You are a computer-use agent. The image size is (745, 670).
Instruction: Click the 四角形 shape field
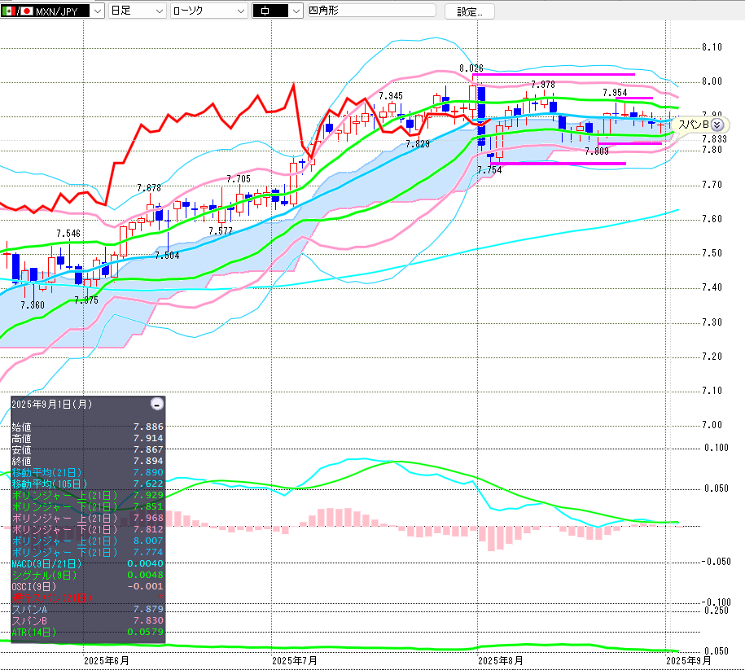click(371, 11)
